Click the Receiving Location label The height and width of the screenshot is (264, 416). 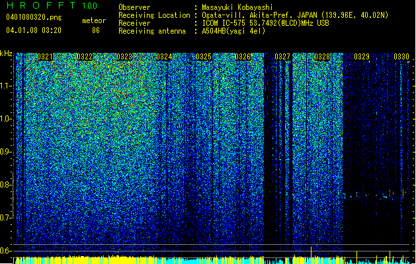point(154,15)
